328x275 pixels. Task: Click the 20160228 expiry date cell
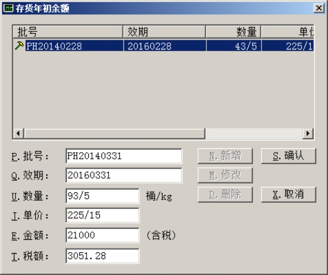[x=165, y=46]
